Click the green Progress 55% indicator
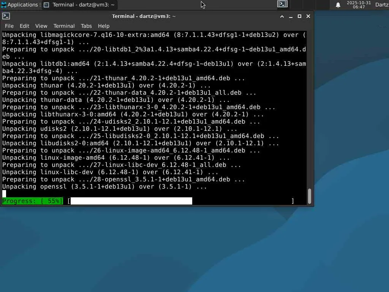 [x=33, y=201]
